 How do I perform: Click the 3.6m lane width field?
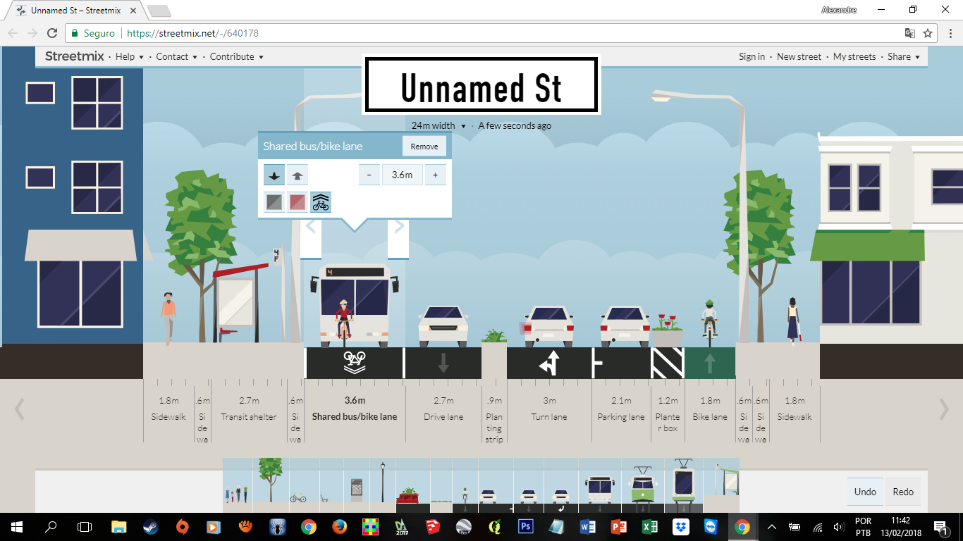coord(402,175)
